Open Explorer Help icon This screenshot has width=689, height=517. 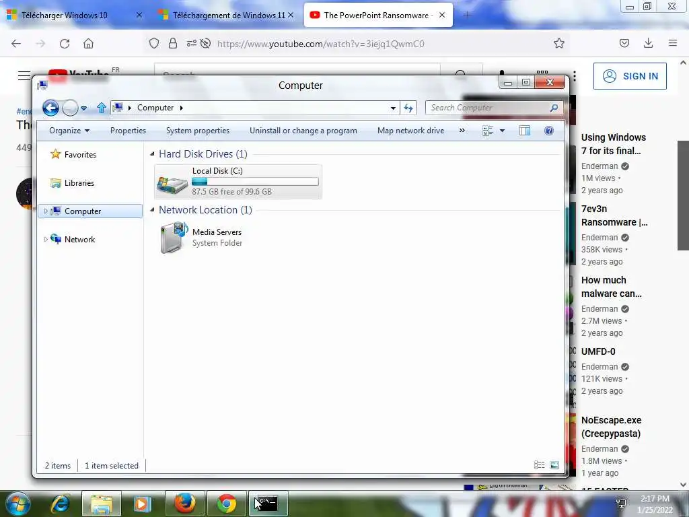tap(549, 131)
